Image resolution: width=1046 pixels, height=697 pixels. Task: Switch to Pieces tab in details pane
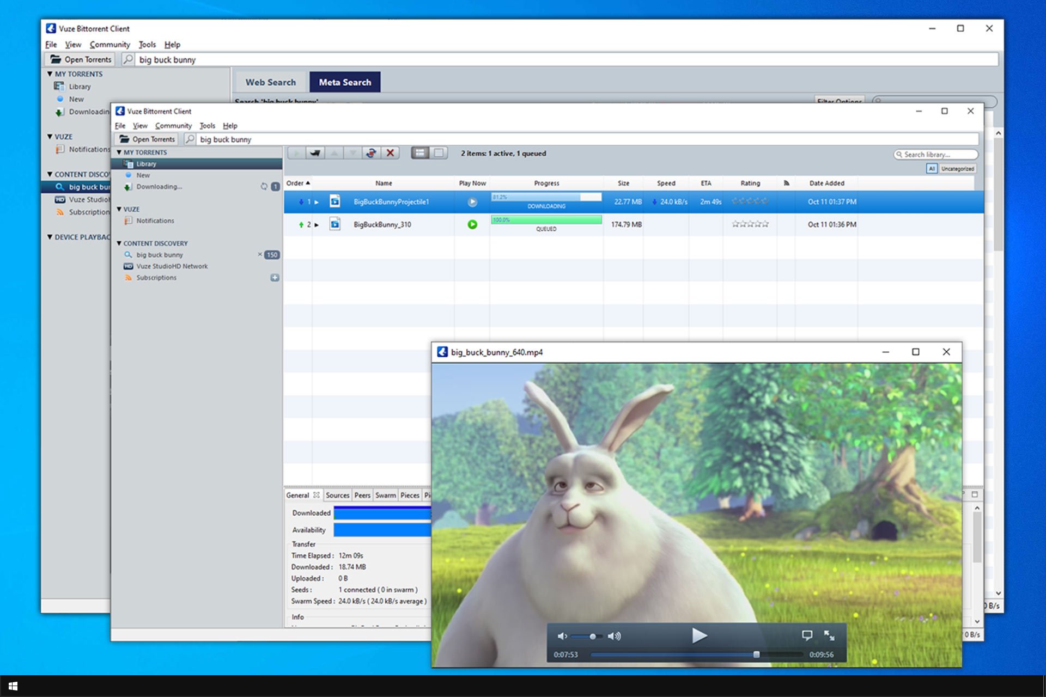(x=410, y=495)
